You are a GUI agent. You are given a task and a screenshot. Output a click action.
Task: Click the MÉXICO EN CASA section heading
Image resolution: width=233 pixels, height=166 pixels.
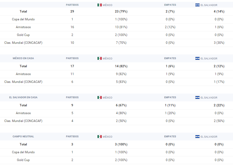click(23, 58)
